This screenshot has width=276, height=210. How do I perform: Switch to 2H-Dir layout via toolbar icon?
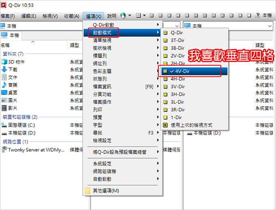187,16
